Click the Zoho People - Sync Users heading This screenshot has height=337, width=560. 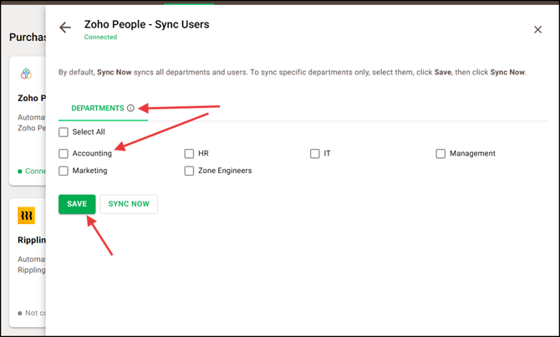click(146, 24)
